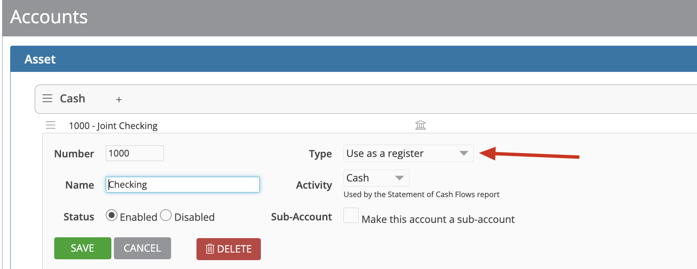Click the Asset section header
697x269 pixels.
pos(40,59)
